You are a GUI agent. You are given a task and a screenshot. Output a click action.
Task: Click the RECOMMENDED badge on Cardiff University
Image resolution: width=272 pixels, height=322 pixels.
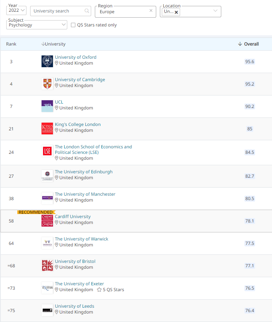36,212
